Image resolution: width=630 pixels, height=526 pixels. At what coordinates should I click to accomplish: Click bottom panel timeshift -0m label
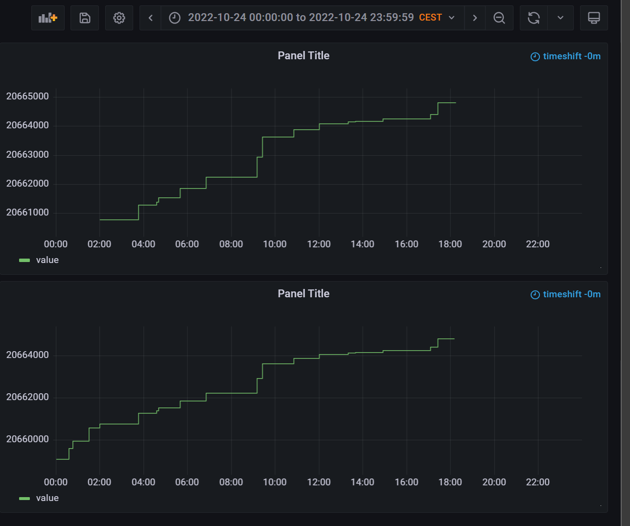coord(572,294)
